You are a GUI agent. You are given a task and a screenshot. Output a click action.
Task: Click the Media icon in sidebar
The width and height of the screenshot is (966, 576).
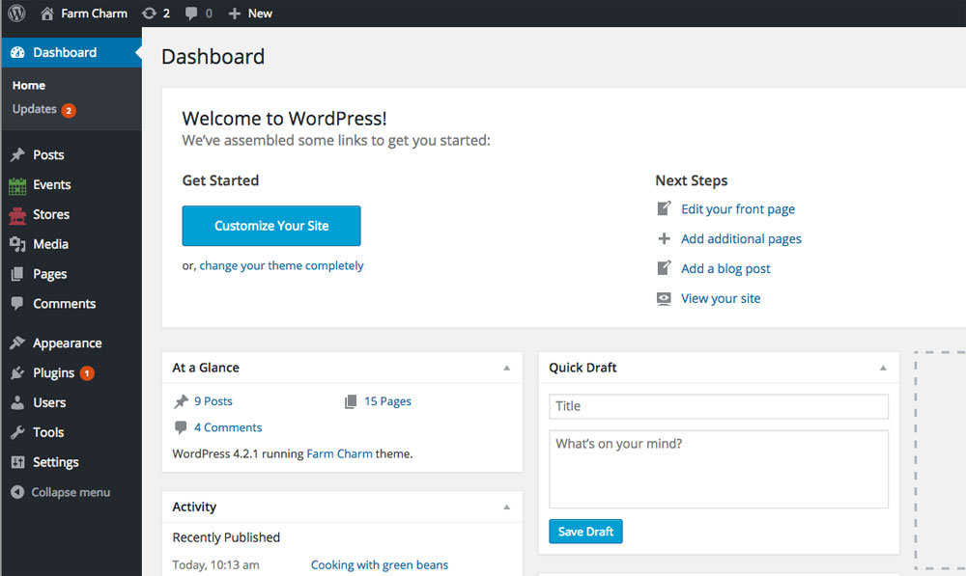pos(17,244)
